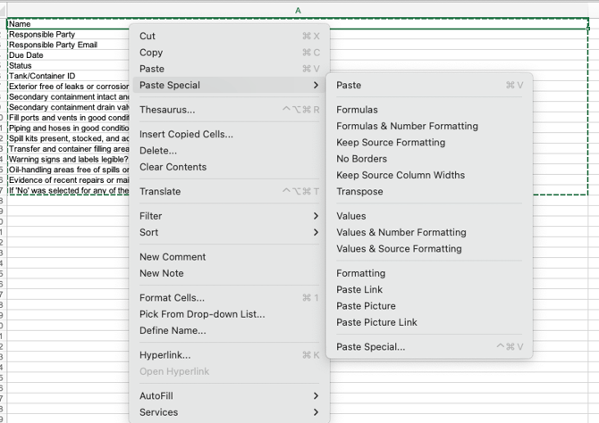This screenshot has width=599, height=423.
Task: Select Transpose in the paste options
Action: point(359,192)
